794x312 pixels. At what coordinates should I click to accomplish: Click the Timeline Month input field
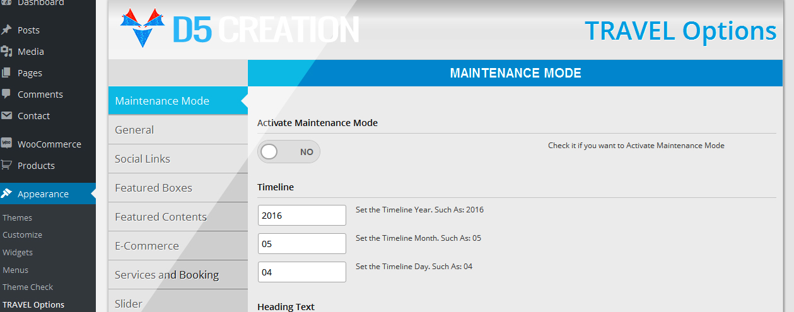pyautogui.click(x=302, y=243)
